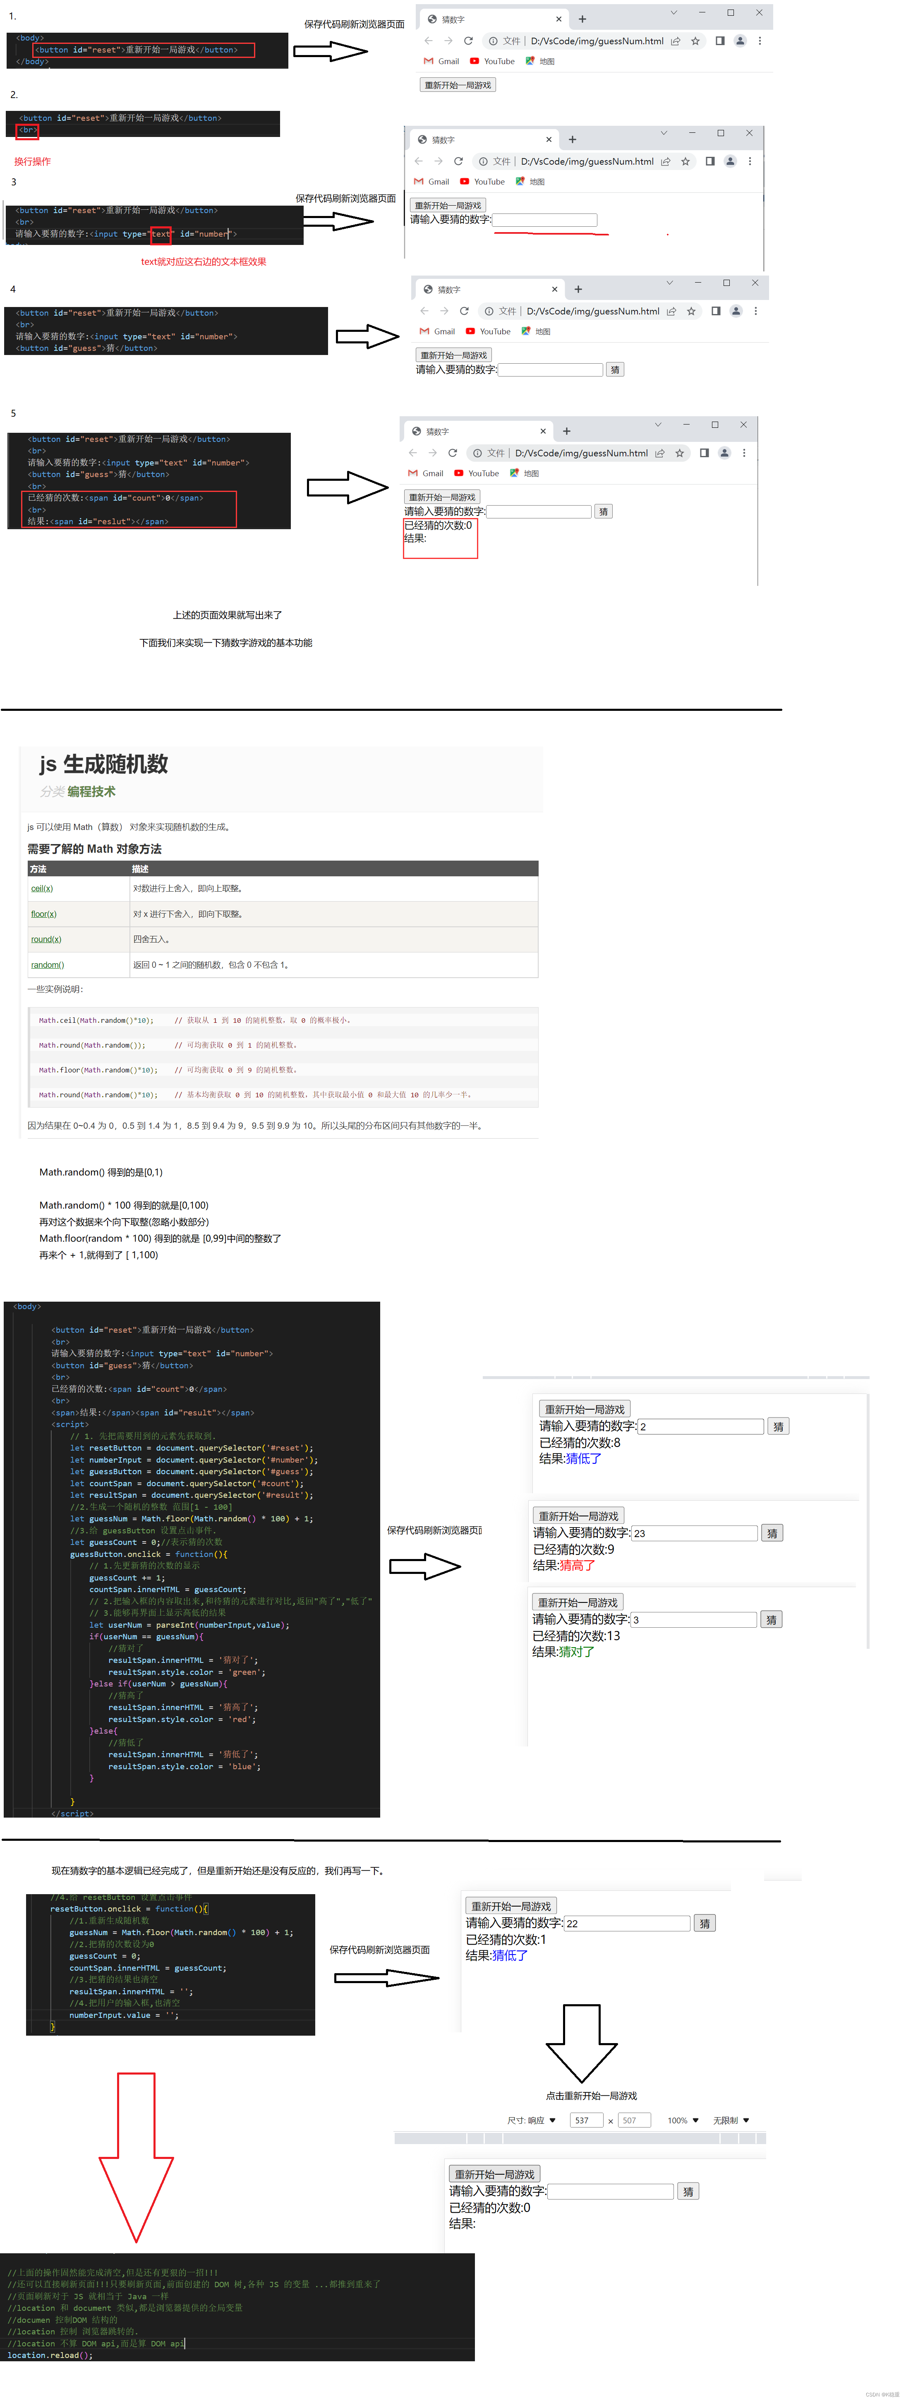Click profile avatar icon in topmost browser
Viewport: 906px width, 2401px height.
pyautogui.click(x=740, y=41)
